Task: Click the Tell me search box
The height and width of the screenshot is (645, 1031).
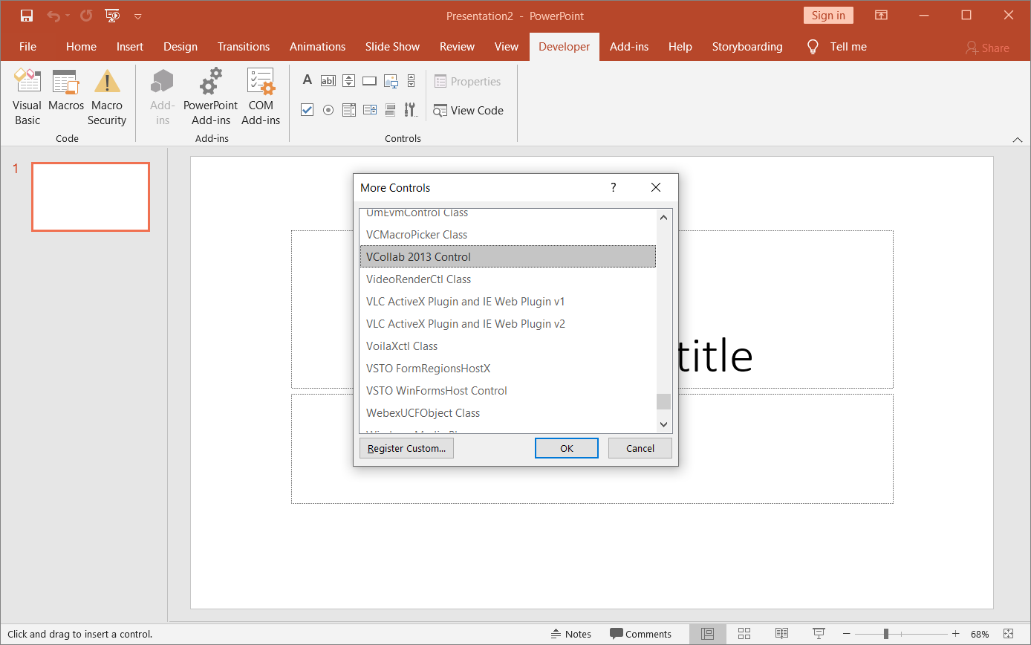Action: pos(837,46)
